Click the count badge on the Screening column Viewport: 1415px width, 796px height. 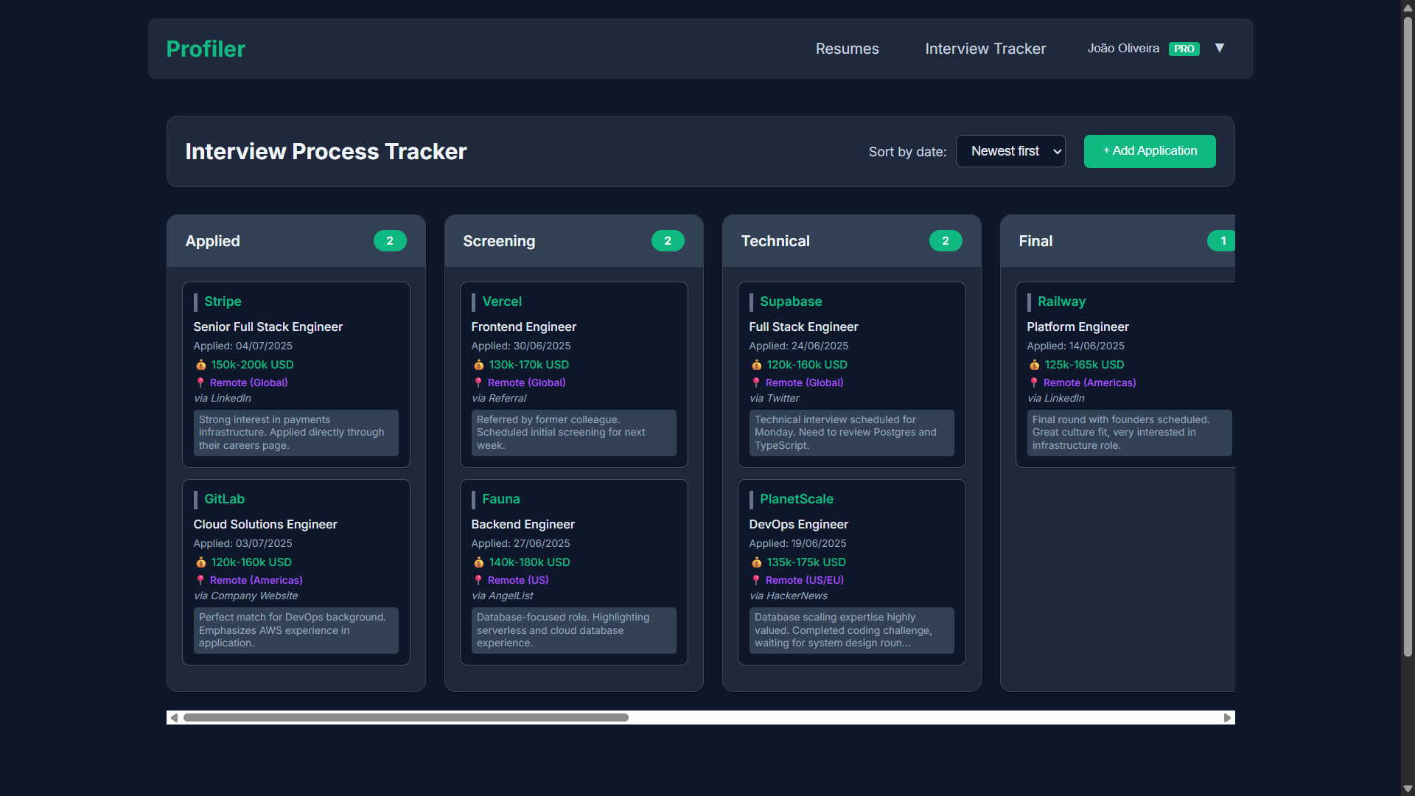668,241
